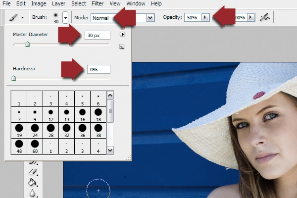The width and height of the screenshot is (297, 198).
Task: Open the blending Mode dropdown
Action: (x=150, y=17)
